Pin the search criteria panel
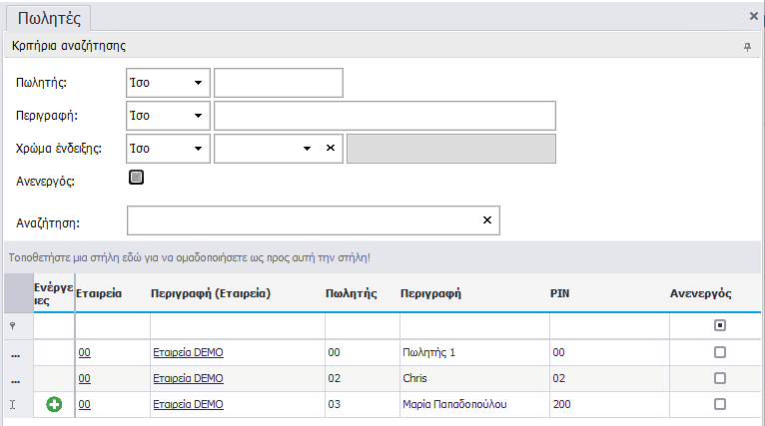Viewport: 765px width, 426px height. [x=747, y=47]
